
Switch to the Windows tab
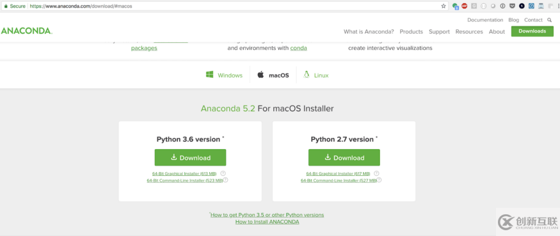coord(224,75)
